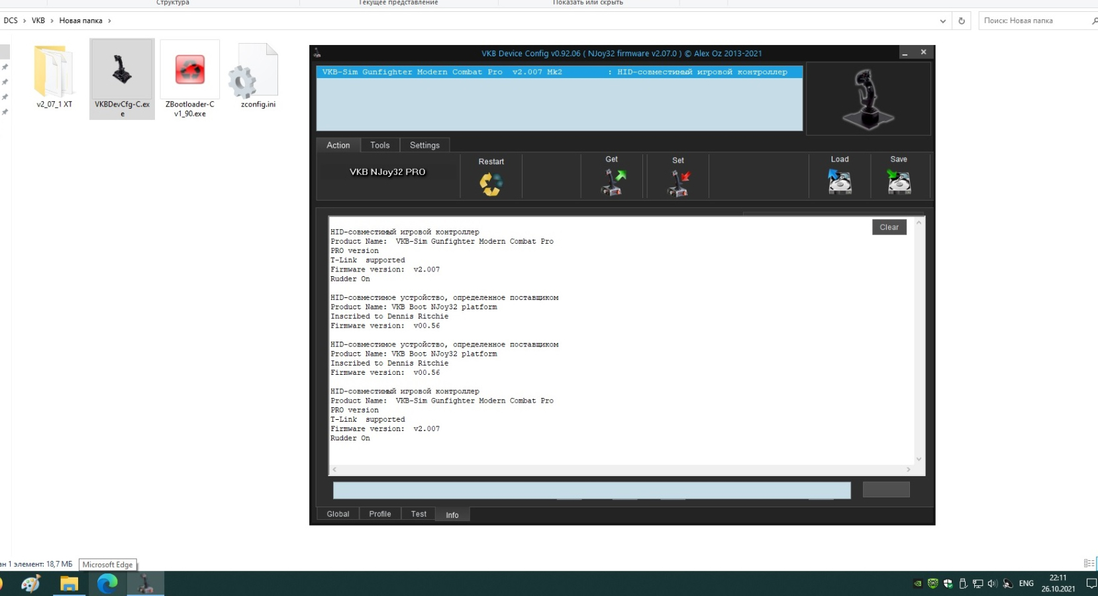Switch to the Test bottom tab
Viewport: 1098px width, 596px height.
(x=419, y=514)
